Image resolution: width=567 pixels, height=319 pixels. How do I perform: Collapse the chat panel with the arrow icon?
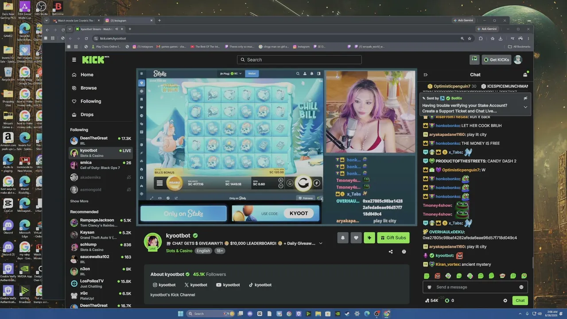coord(425,75)
